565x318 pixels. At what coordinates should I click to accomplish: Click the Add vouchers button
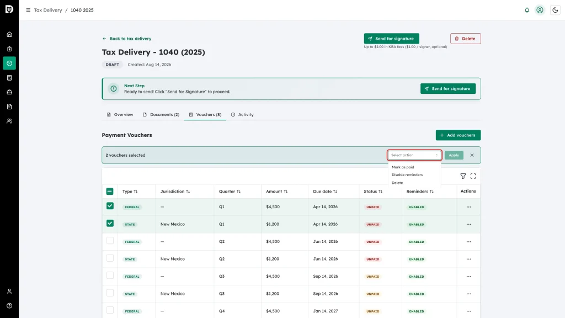458,135
